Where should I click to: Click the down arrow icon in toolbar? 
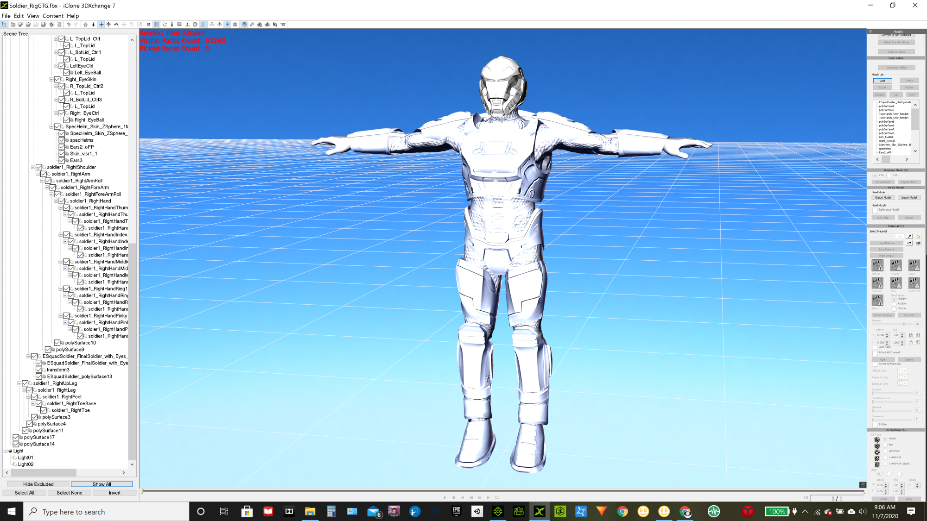click(93, 25)
